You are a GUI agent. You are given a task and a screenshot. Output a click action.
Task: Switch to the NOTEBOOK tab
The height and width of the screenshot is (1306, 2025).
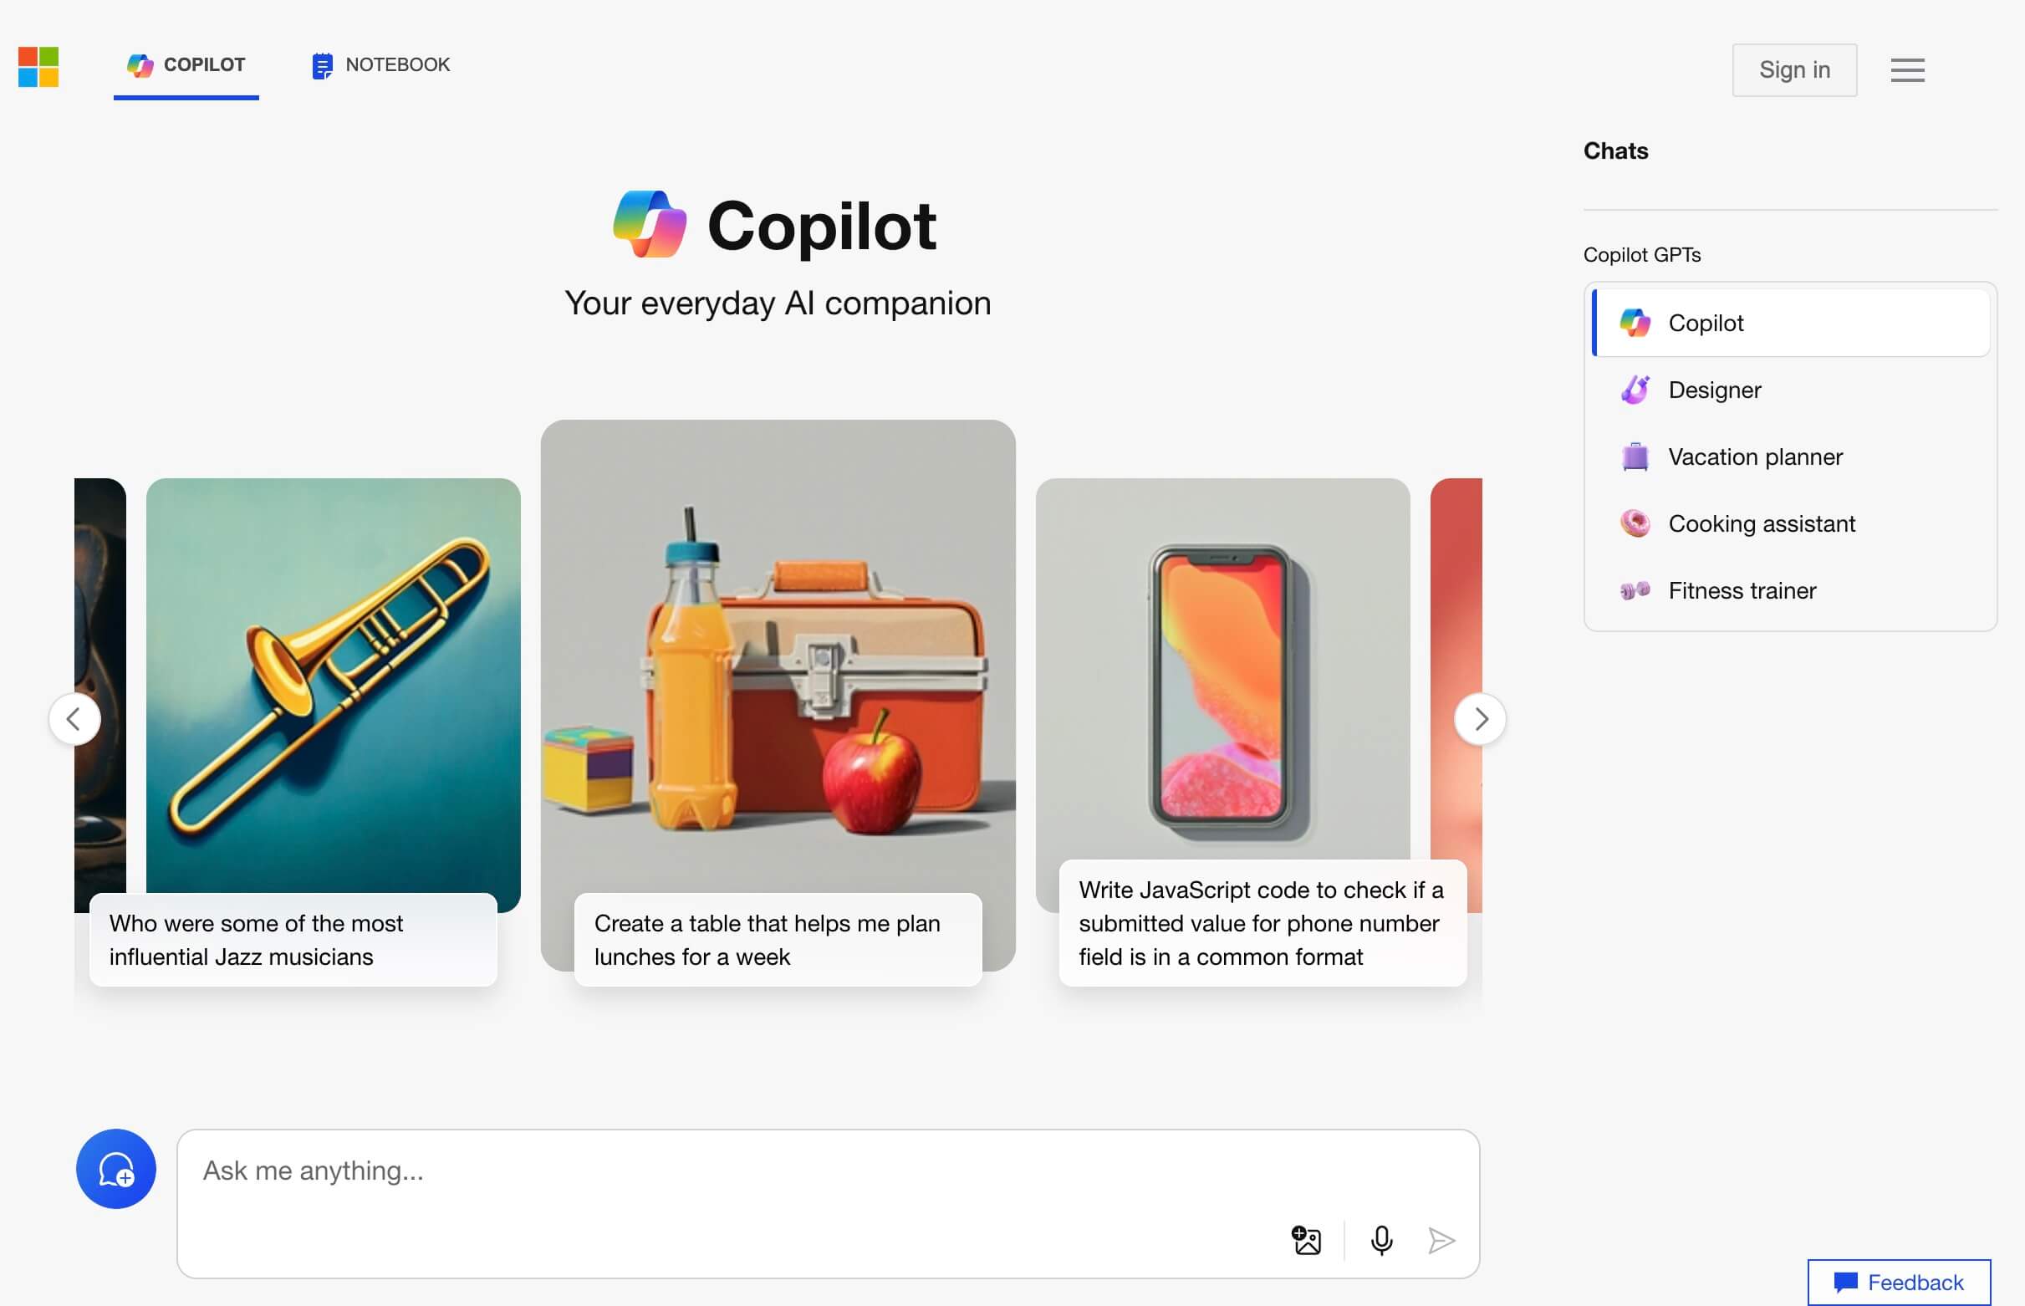click(x=380, y=65)
